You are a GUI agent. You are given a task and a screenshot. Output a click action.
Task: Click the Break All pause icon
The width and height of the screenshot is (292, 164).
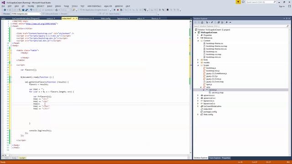(x=115, y=10)
